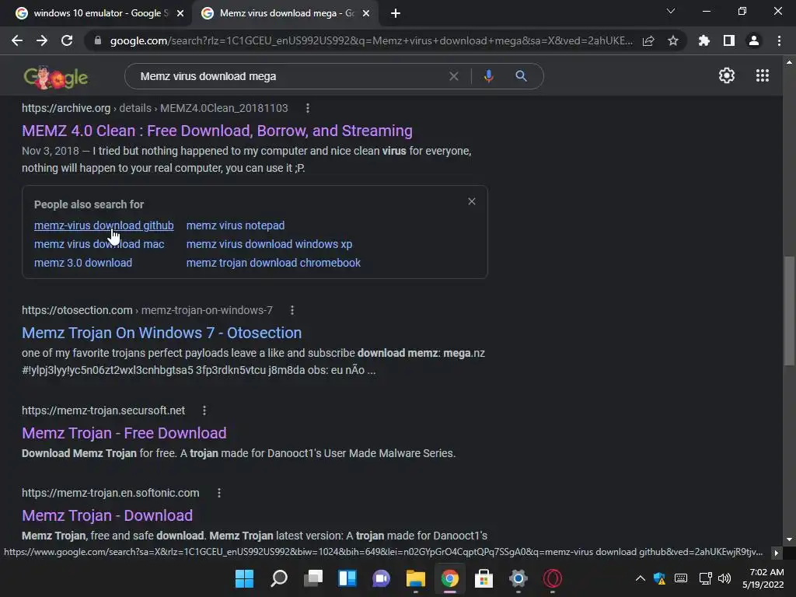796x597 pixels.
Task: Toggle the Chrome side panel
Action: pos(729,40)
